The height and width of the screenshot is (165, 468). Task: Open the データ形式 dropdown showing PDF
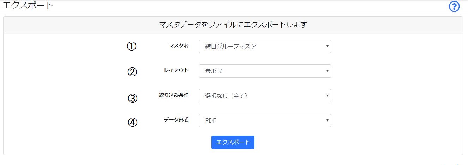click(x=265, y=120)
